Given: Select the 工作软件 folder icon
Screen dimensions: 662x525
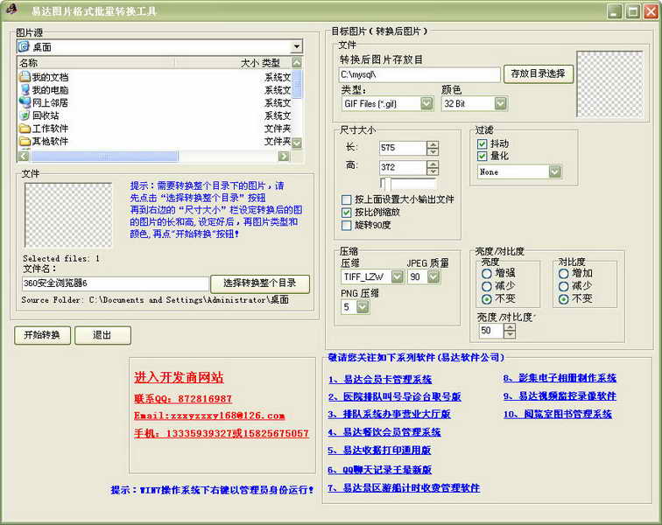Looking at the screenshot, I should click(25, 129).
